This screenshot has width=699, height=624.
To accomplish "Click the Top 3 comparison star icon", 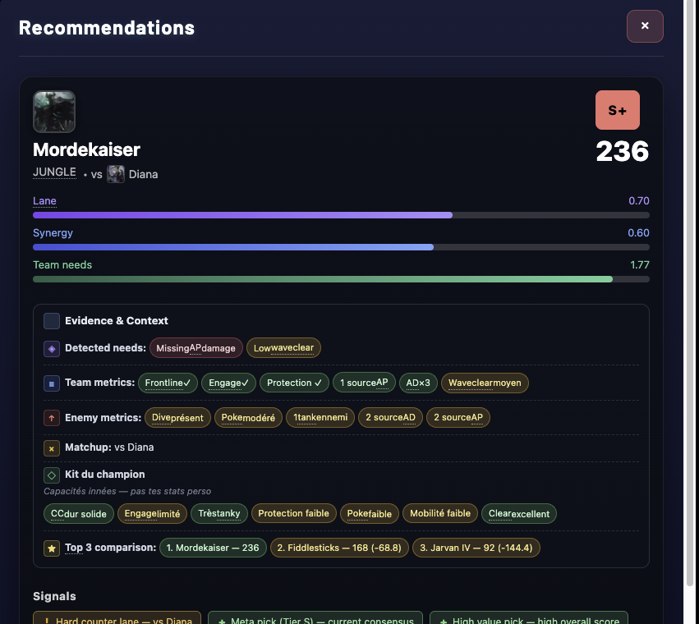I will [51, 548].
